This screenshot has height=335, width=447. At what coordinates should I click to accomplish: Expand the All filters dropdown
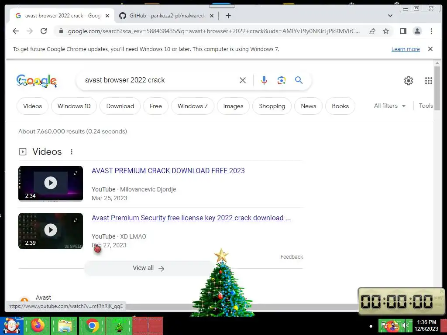tap(390, 106)
